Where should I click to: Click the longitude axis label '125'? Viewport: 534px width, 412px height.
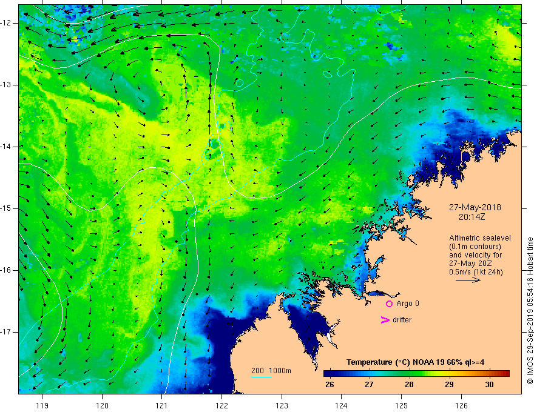(x=402, y=405)
